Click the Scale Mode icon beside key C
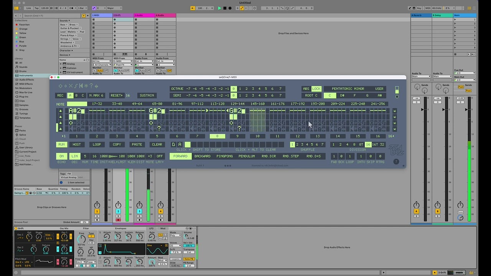Viewport: 491px width, 276px height. pyautogui.click(x=94, y=8)
